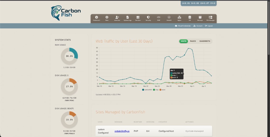The image size is (270, 137).
Task: Click the Apr 1 chart data point
Action: pyautogui.click(x=184, y=55)
